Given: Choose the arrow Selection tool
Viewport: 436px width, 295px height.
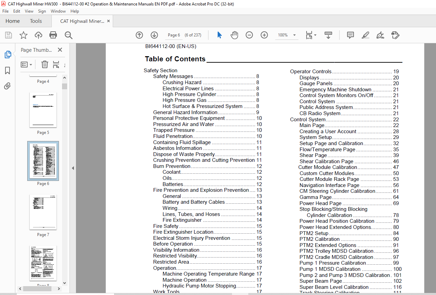Looking at the screenshot, I should point(219,35).
